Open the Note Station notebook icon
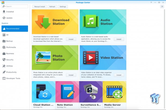Image resolution: width=166 pixels, height=110 pixels. (x=67, y=91)
